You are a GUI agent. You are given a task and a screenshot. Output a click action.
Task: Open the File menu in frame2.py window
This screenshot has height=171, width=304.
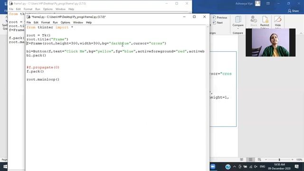tap(28, 22)
